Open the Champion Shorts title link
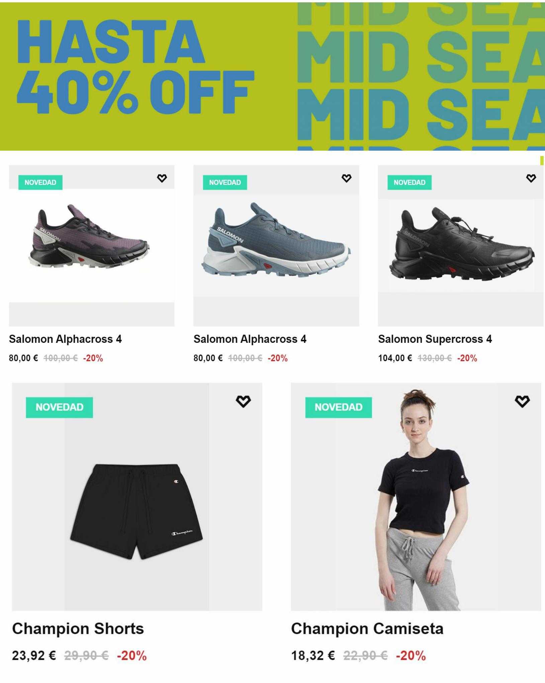Viewport: 545px width, 683px height. [x=78, y=629]
